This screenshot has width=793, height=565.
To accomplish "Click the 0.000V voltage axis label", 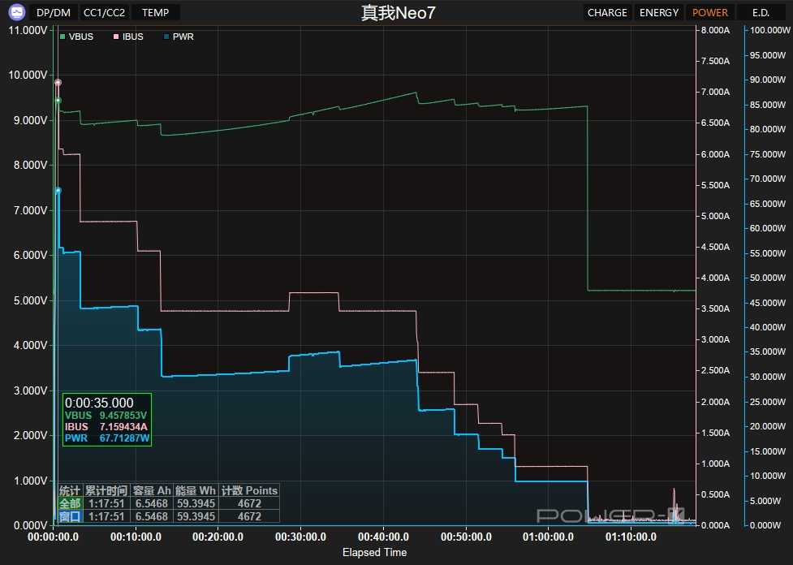I will 30,525.
